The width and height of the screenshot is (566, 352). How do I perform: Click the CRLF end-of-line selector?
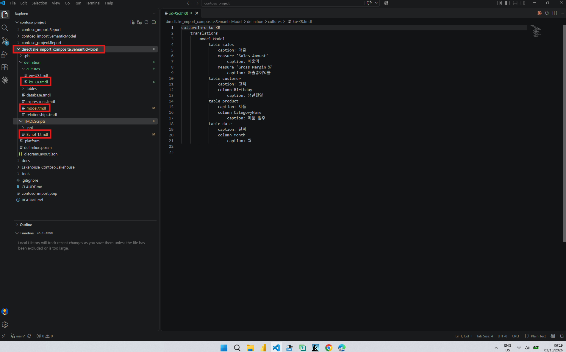[516, 336]
